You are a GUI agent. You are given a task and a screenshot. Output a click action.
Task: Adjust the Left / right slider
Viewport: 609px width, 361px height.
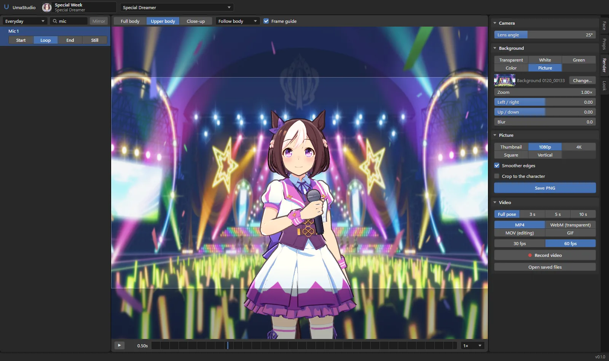(545, 102)
